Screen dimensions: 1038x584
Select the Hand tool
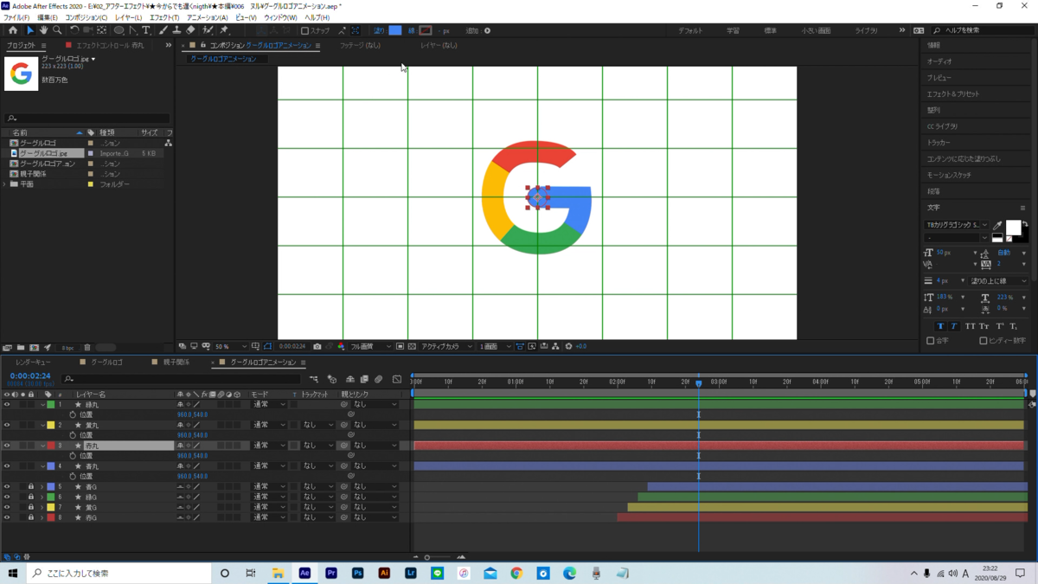pos(43,30)
